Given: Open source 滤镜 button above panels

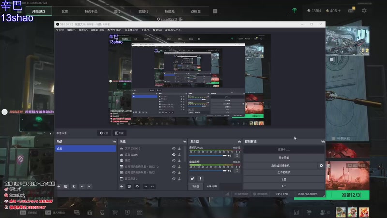Looking at the screenshot, I should [119, 133].
